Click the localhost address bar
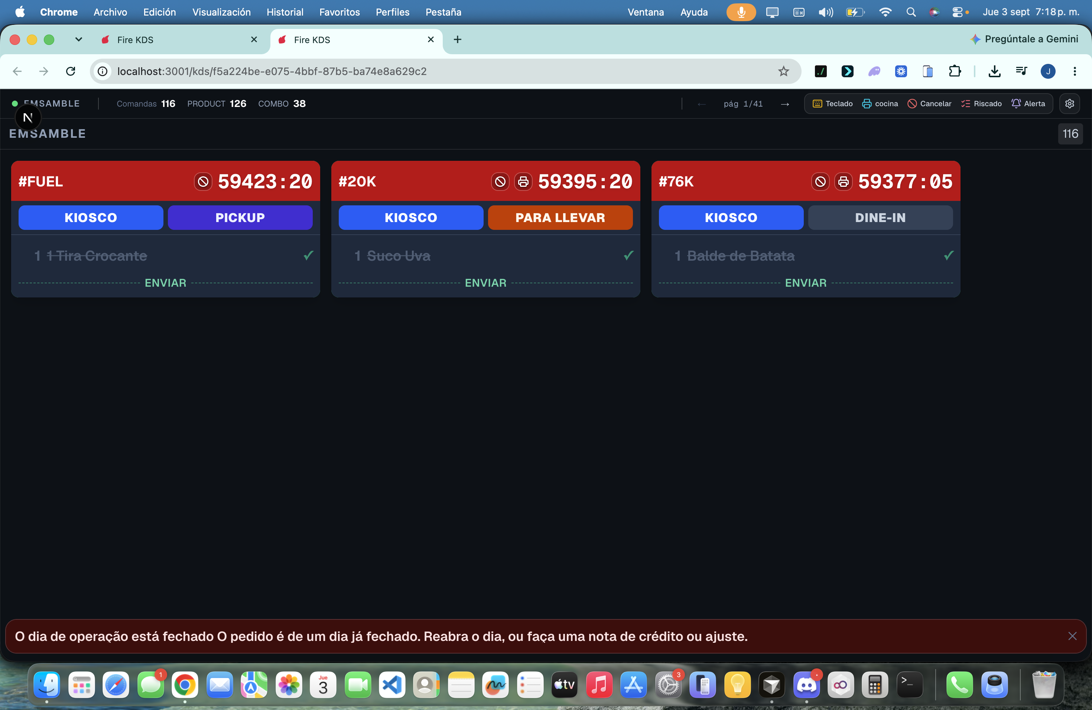Image resolution: width=1092 pixels, height=710 pixels. pyautogui.click(x=445, y=71)
